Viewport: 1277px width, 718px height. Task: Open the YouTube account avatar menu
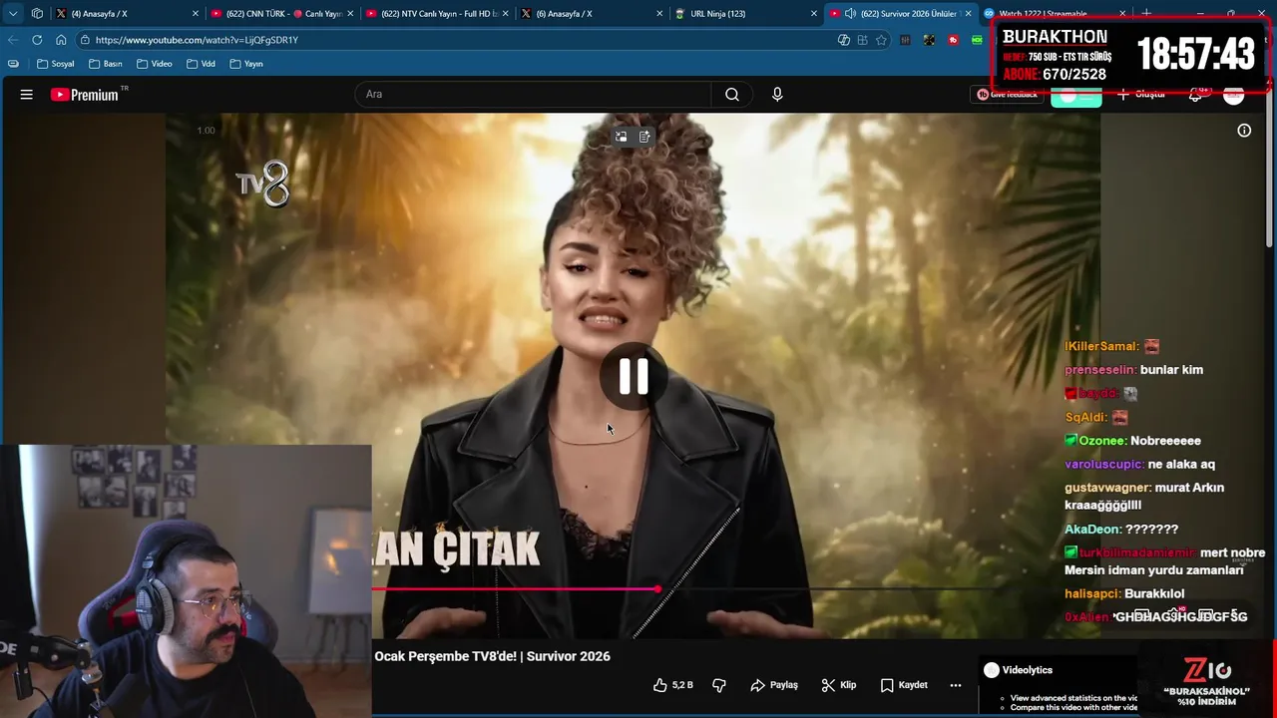[x=1234, y=95]
